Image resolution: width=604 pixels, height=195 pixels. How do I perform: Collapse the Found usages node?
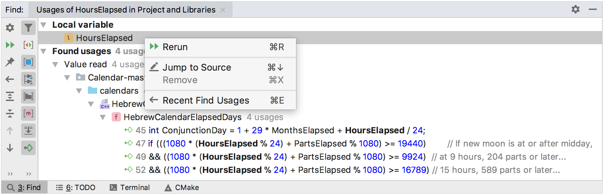click(43, 51)
